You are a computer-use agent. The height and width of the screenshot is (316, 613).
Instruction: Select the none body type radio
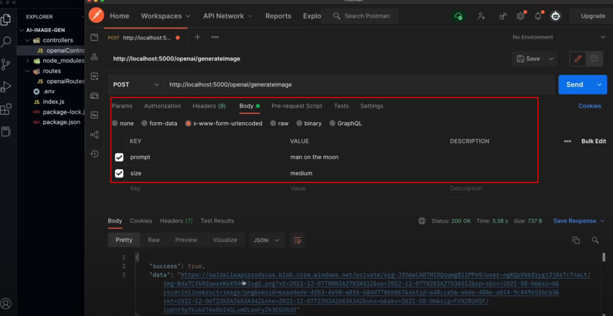click(x=115, y=123)
